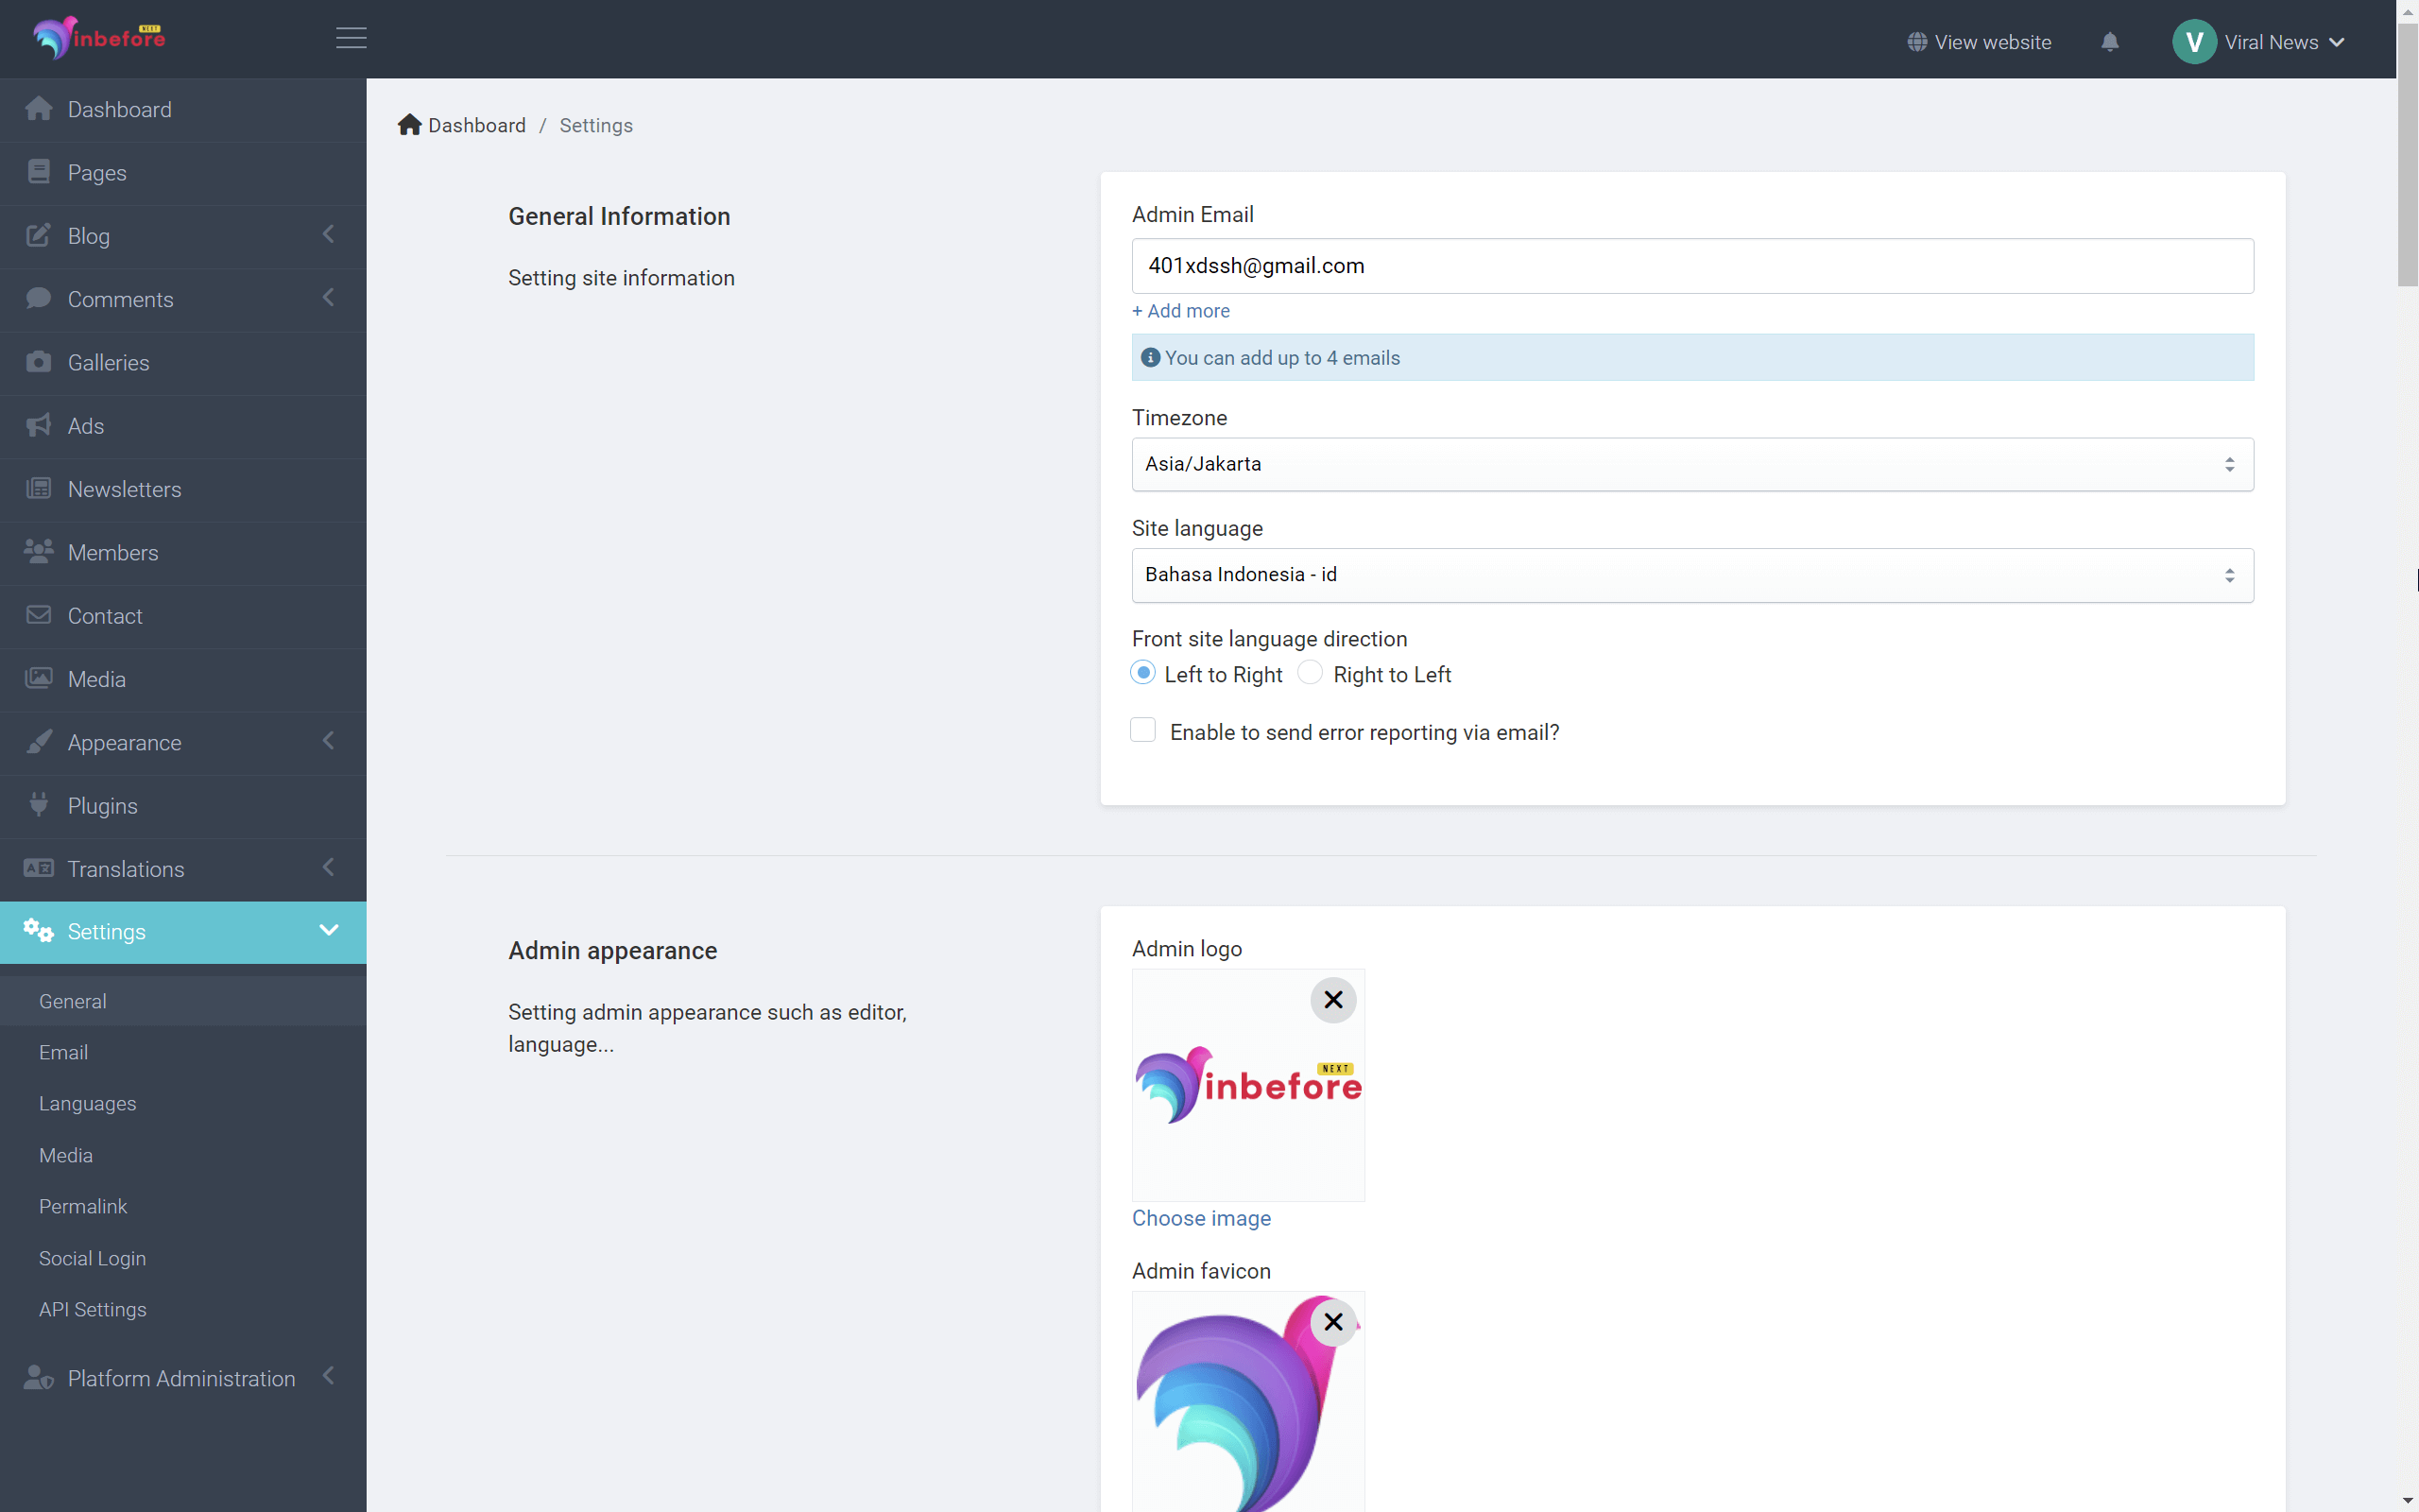This screenshot has width=2419, height=1512.
Task: Open the Timezone dropdown
Action: tap(1691, 464)
